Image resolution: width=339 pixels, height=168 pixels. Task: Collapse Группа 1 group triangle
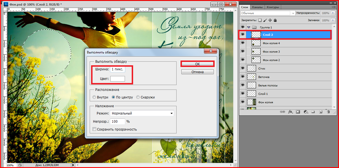click(x=248, y=27)
